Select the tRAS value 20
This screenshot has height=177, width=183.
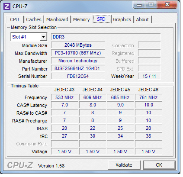pyautogui.click(x=64, y=128)
